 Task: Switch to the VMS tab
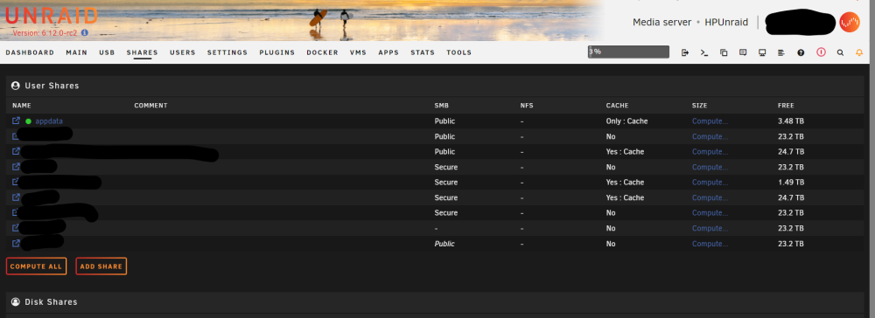pos(358,52)
